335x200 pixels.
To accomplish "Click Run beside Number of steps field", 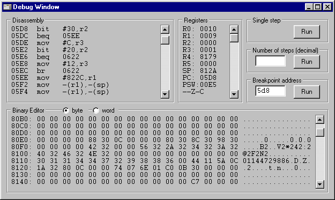I will point(307,62).
